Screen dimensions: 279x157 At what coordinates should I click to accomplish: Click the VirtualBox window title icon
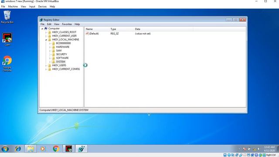pyautogui.click(x=3, y=1)
